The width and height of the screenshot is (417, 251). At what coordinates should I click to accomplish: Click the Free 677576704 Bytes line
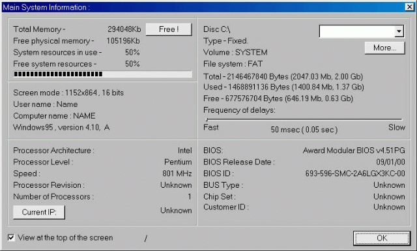[278, 98]
